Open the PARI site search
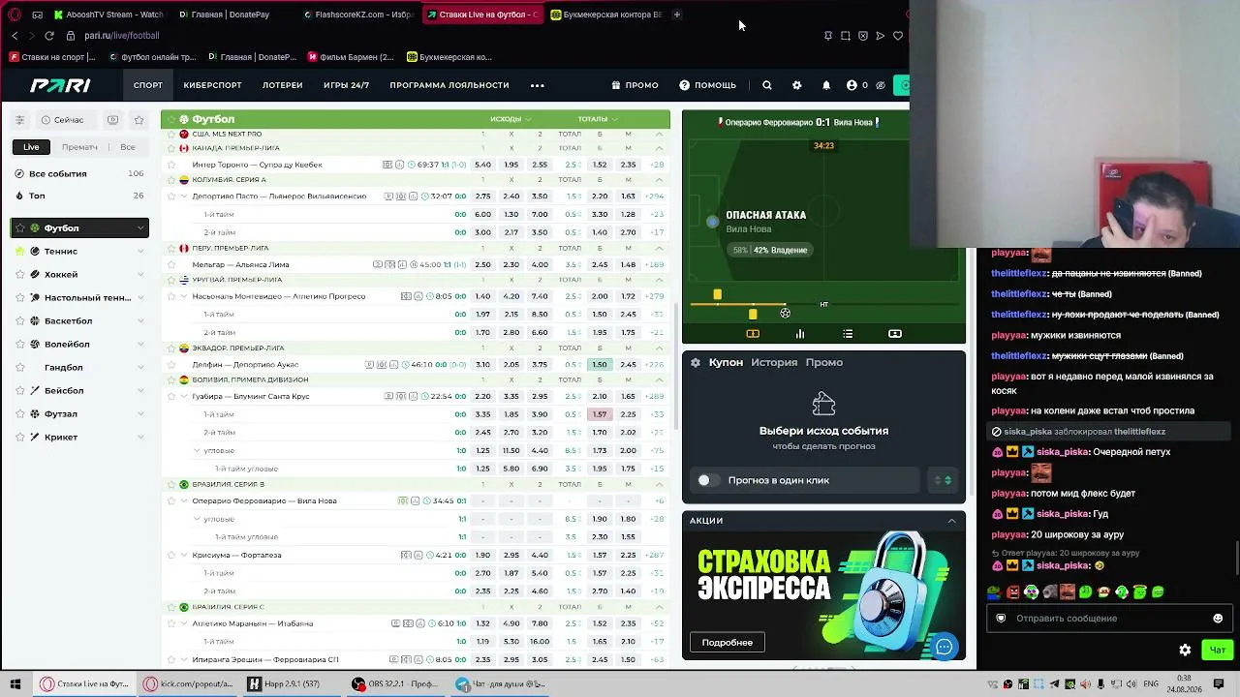Image resolution: width=1240 pixels, height=697 pixels. coord(766,85)
